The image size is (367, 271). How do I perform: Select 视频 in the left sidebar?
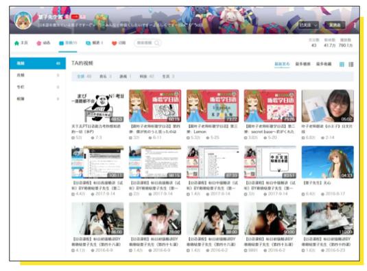[38, 63]
